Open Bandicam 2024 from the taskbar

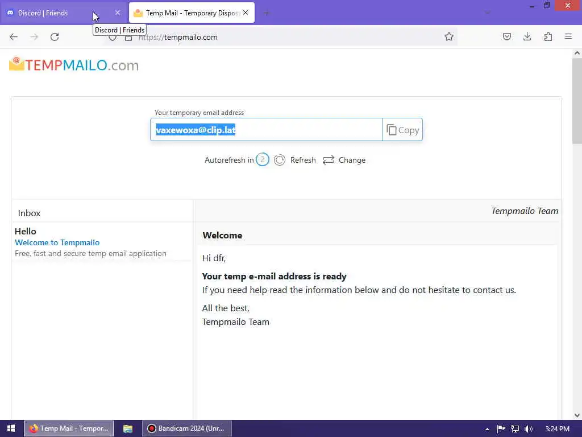[x=187, y=428]
